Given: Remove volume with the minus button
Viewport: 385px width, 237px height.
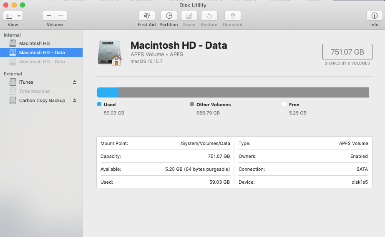Looking at the screenshot, I should [61, 16].
